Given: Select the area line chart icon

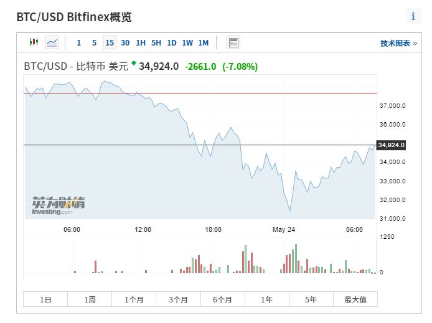Looking at the screenshot, I should [x=52, y=42].
